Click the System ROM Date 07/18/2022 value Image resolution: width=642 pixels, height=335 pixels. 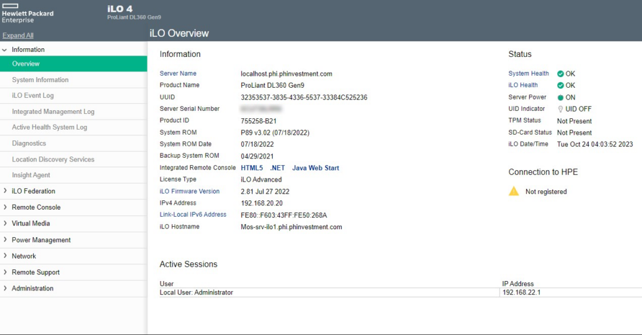point(257,144)
